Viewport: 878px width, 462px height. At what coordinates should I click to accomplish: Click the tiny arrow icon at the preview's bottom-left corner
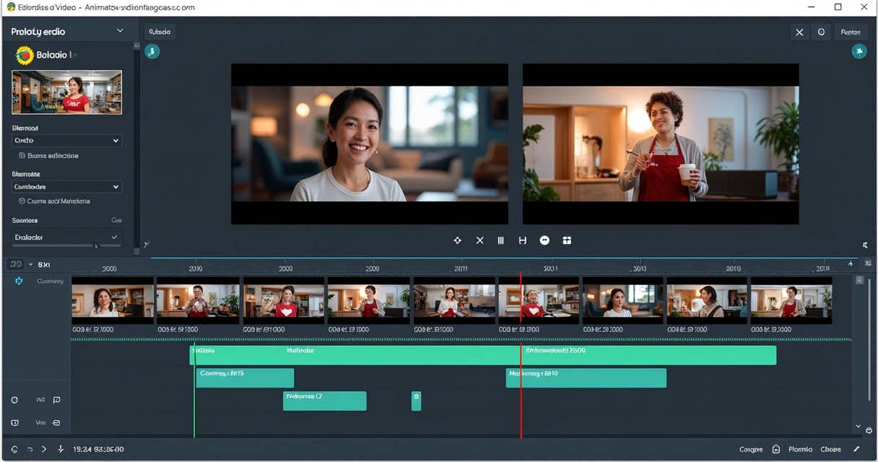click(147, 245)
